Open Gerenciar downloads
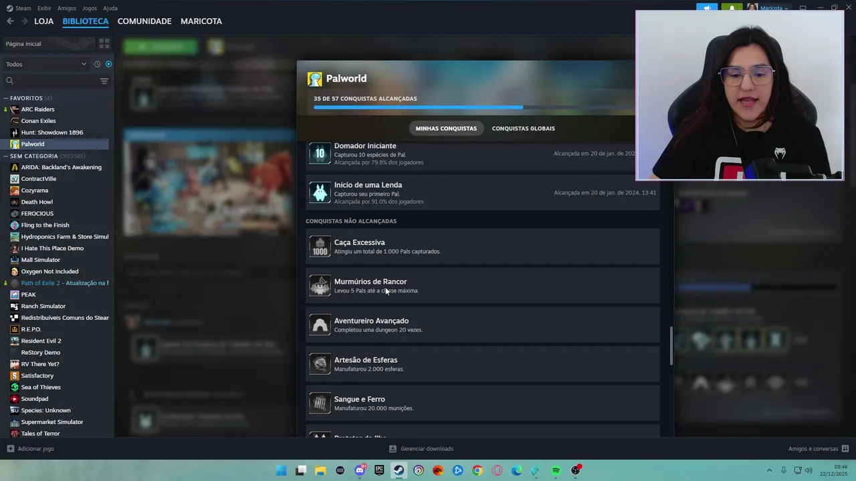 (x=421, y=449)
